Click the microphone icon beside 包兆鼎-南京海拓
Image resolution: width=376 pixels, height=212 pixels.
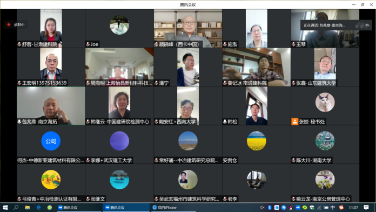pos(19,122)
